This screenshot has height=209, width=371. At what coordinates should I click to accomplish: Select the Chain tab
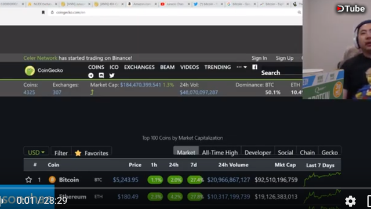tap(307, 153)
